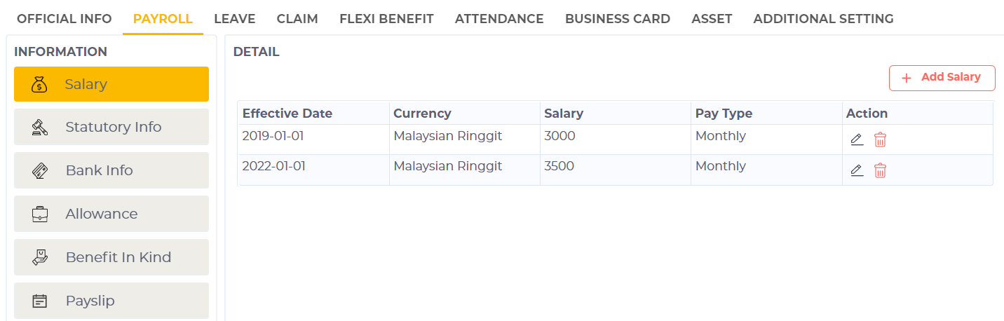Open the Leave tab
The width and height of the screenshot is (1004, 321).
click(x=234, y=19)
